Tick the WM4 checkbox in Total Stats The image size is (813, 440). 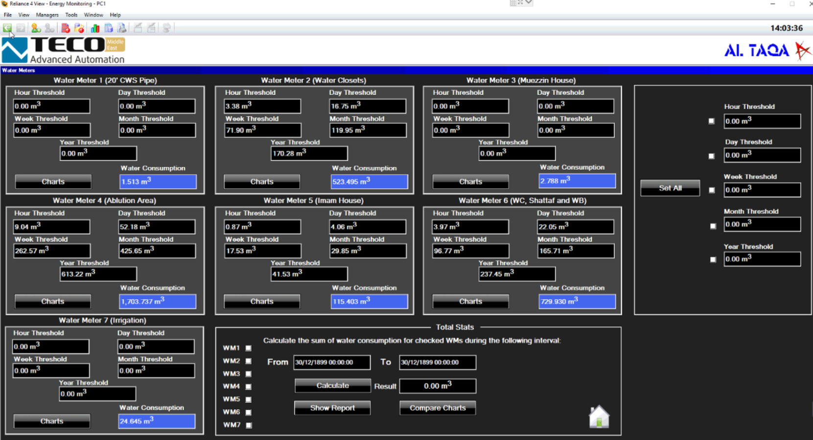tap(249, 387)
